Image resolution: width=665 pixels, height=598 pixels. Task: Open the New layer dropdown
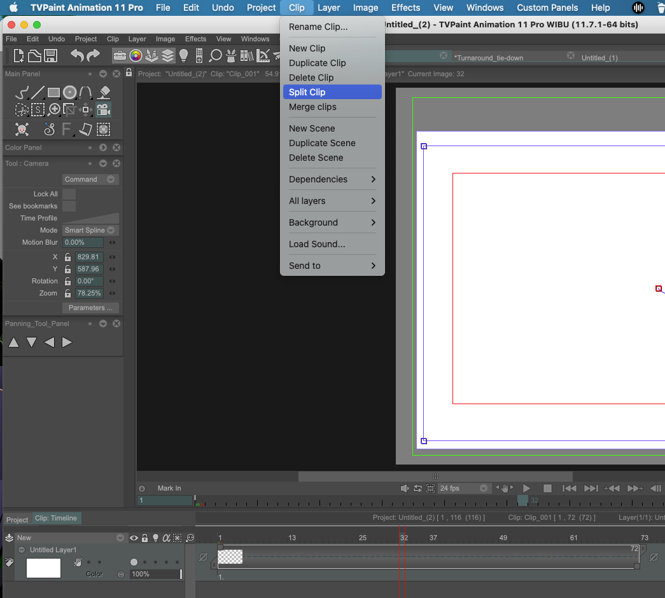pos(70,538)
